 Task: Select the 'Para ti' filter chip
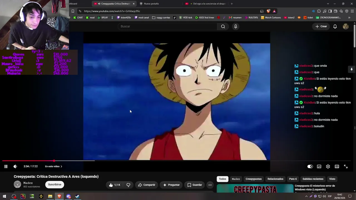293,179
